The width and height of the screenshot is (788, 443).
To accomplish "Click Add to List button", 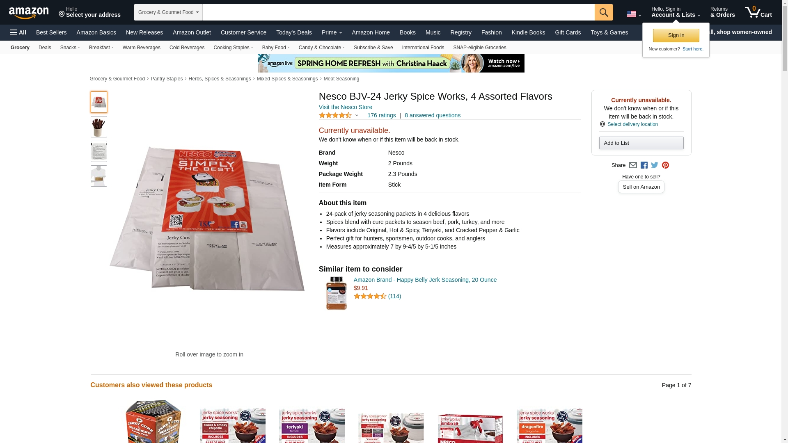I will tap(641, 143).
